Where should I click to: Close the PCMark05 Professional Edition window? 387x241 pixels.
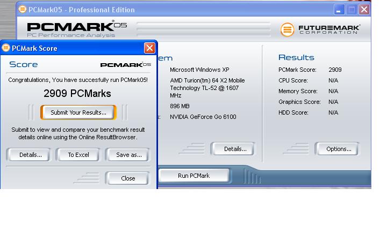coord(364,10)
